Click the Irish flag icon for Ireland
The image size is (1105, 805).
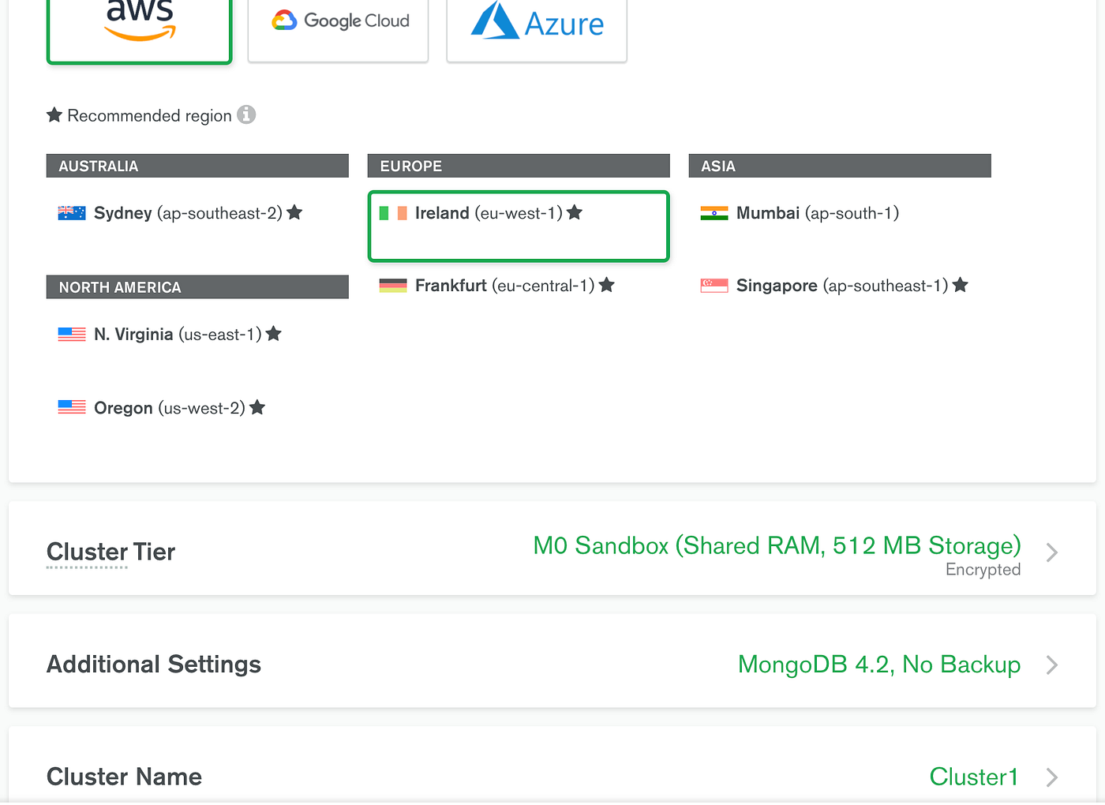click(392, 212)
